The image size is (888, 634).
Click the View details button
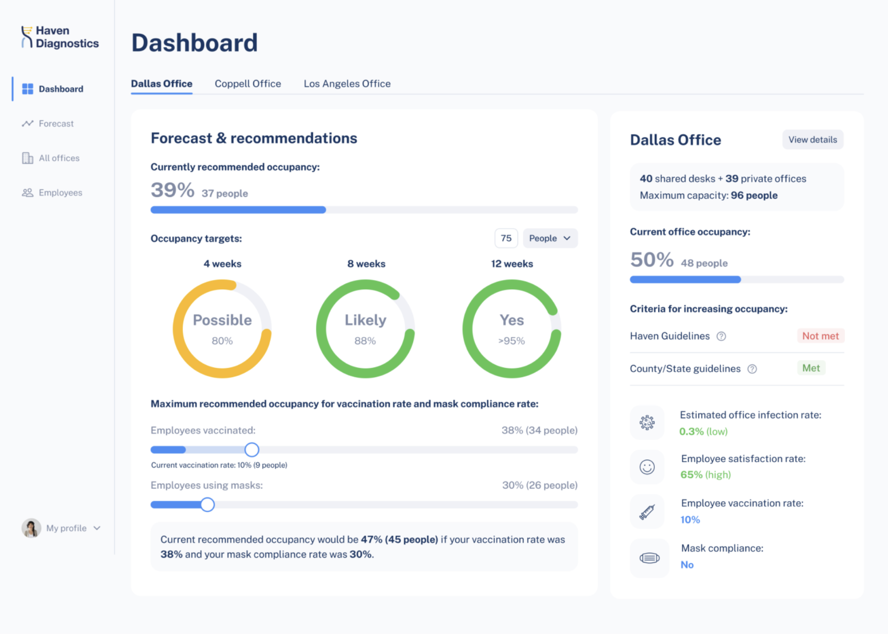point(812,140)
